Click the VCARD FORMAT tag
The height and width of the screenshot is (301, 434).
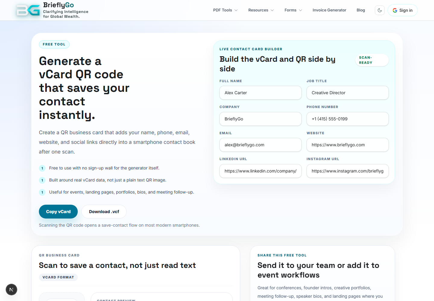pos(58,277)
